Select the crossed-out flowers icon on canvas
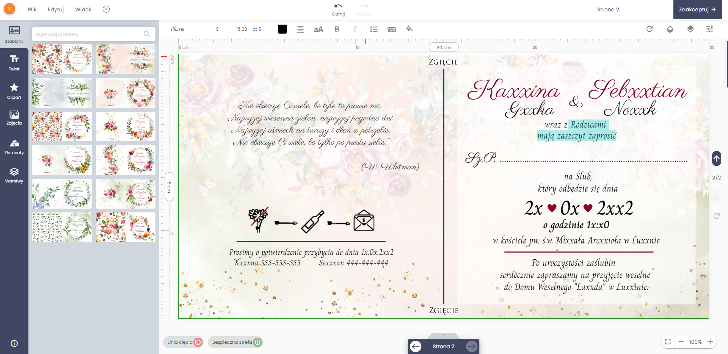Screen dimensions: 728x354 coord(259,220)
